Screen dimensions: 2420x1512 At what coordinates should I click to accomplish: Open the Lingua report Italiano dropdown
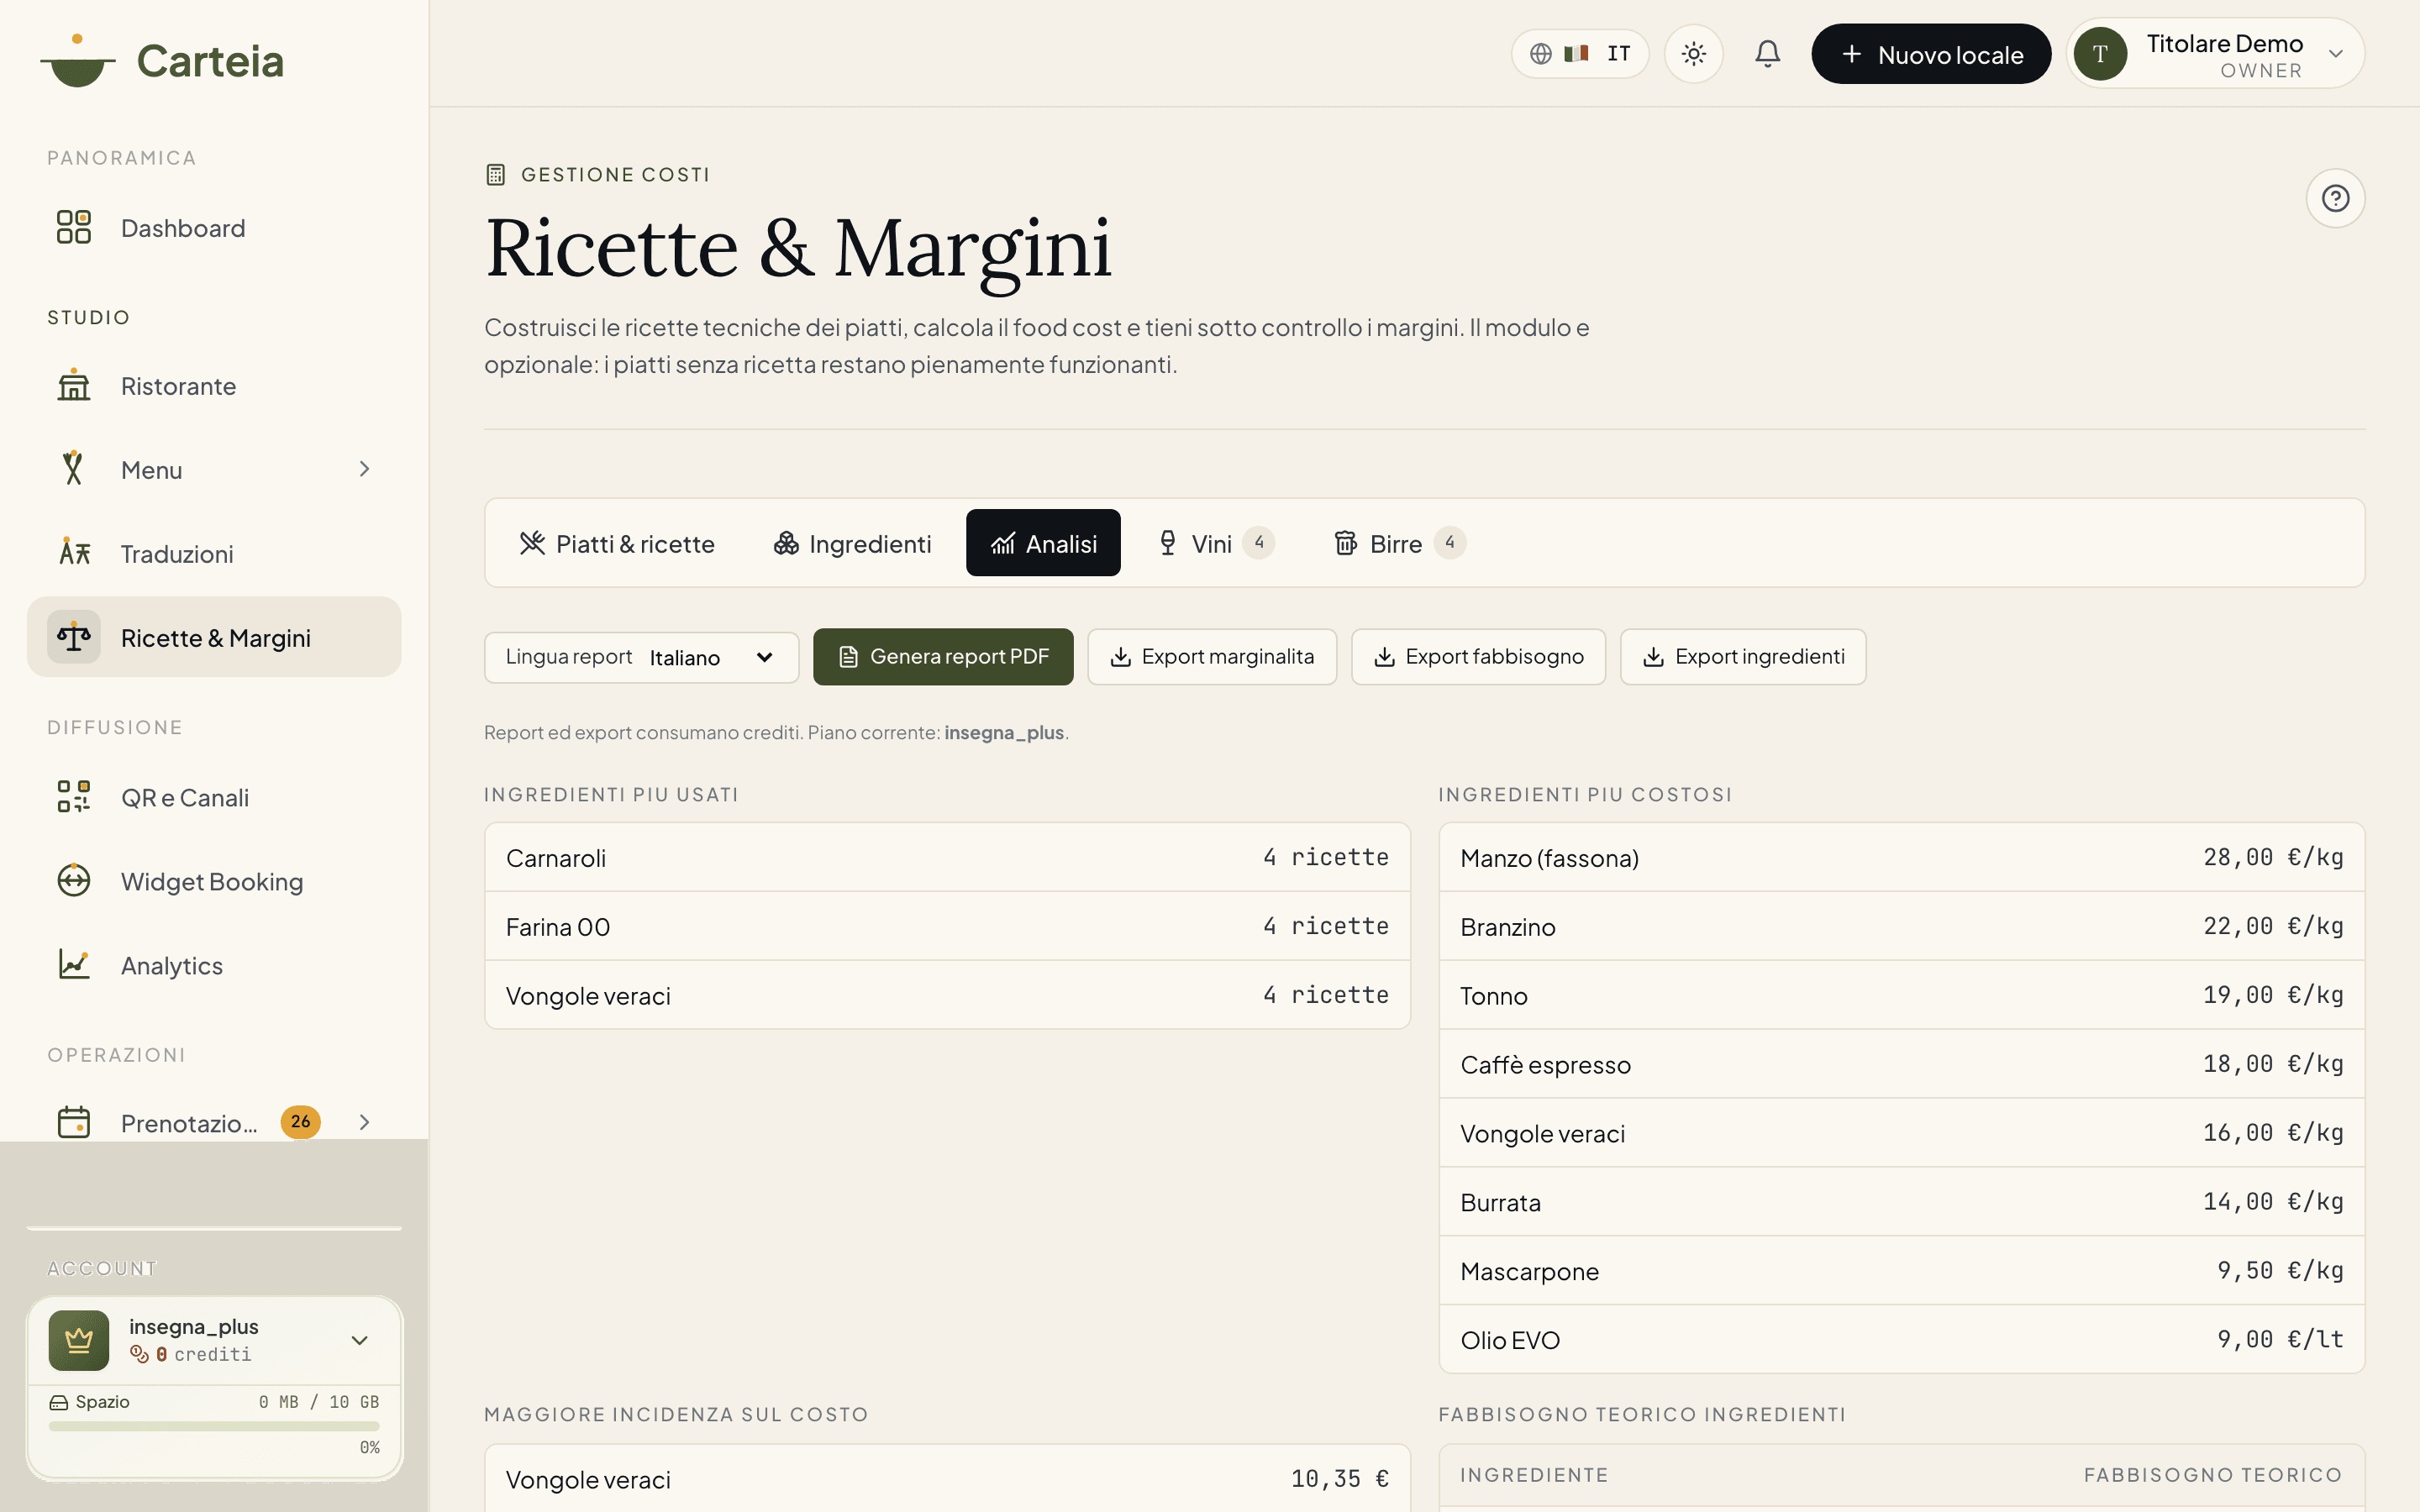coord(642,657)
